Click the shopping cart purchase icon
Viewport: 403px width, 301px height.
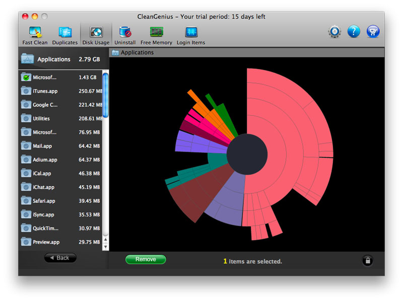click(373, 32)
